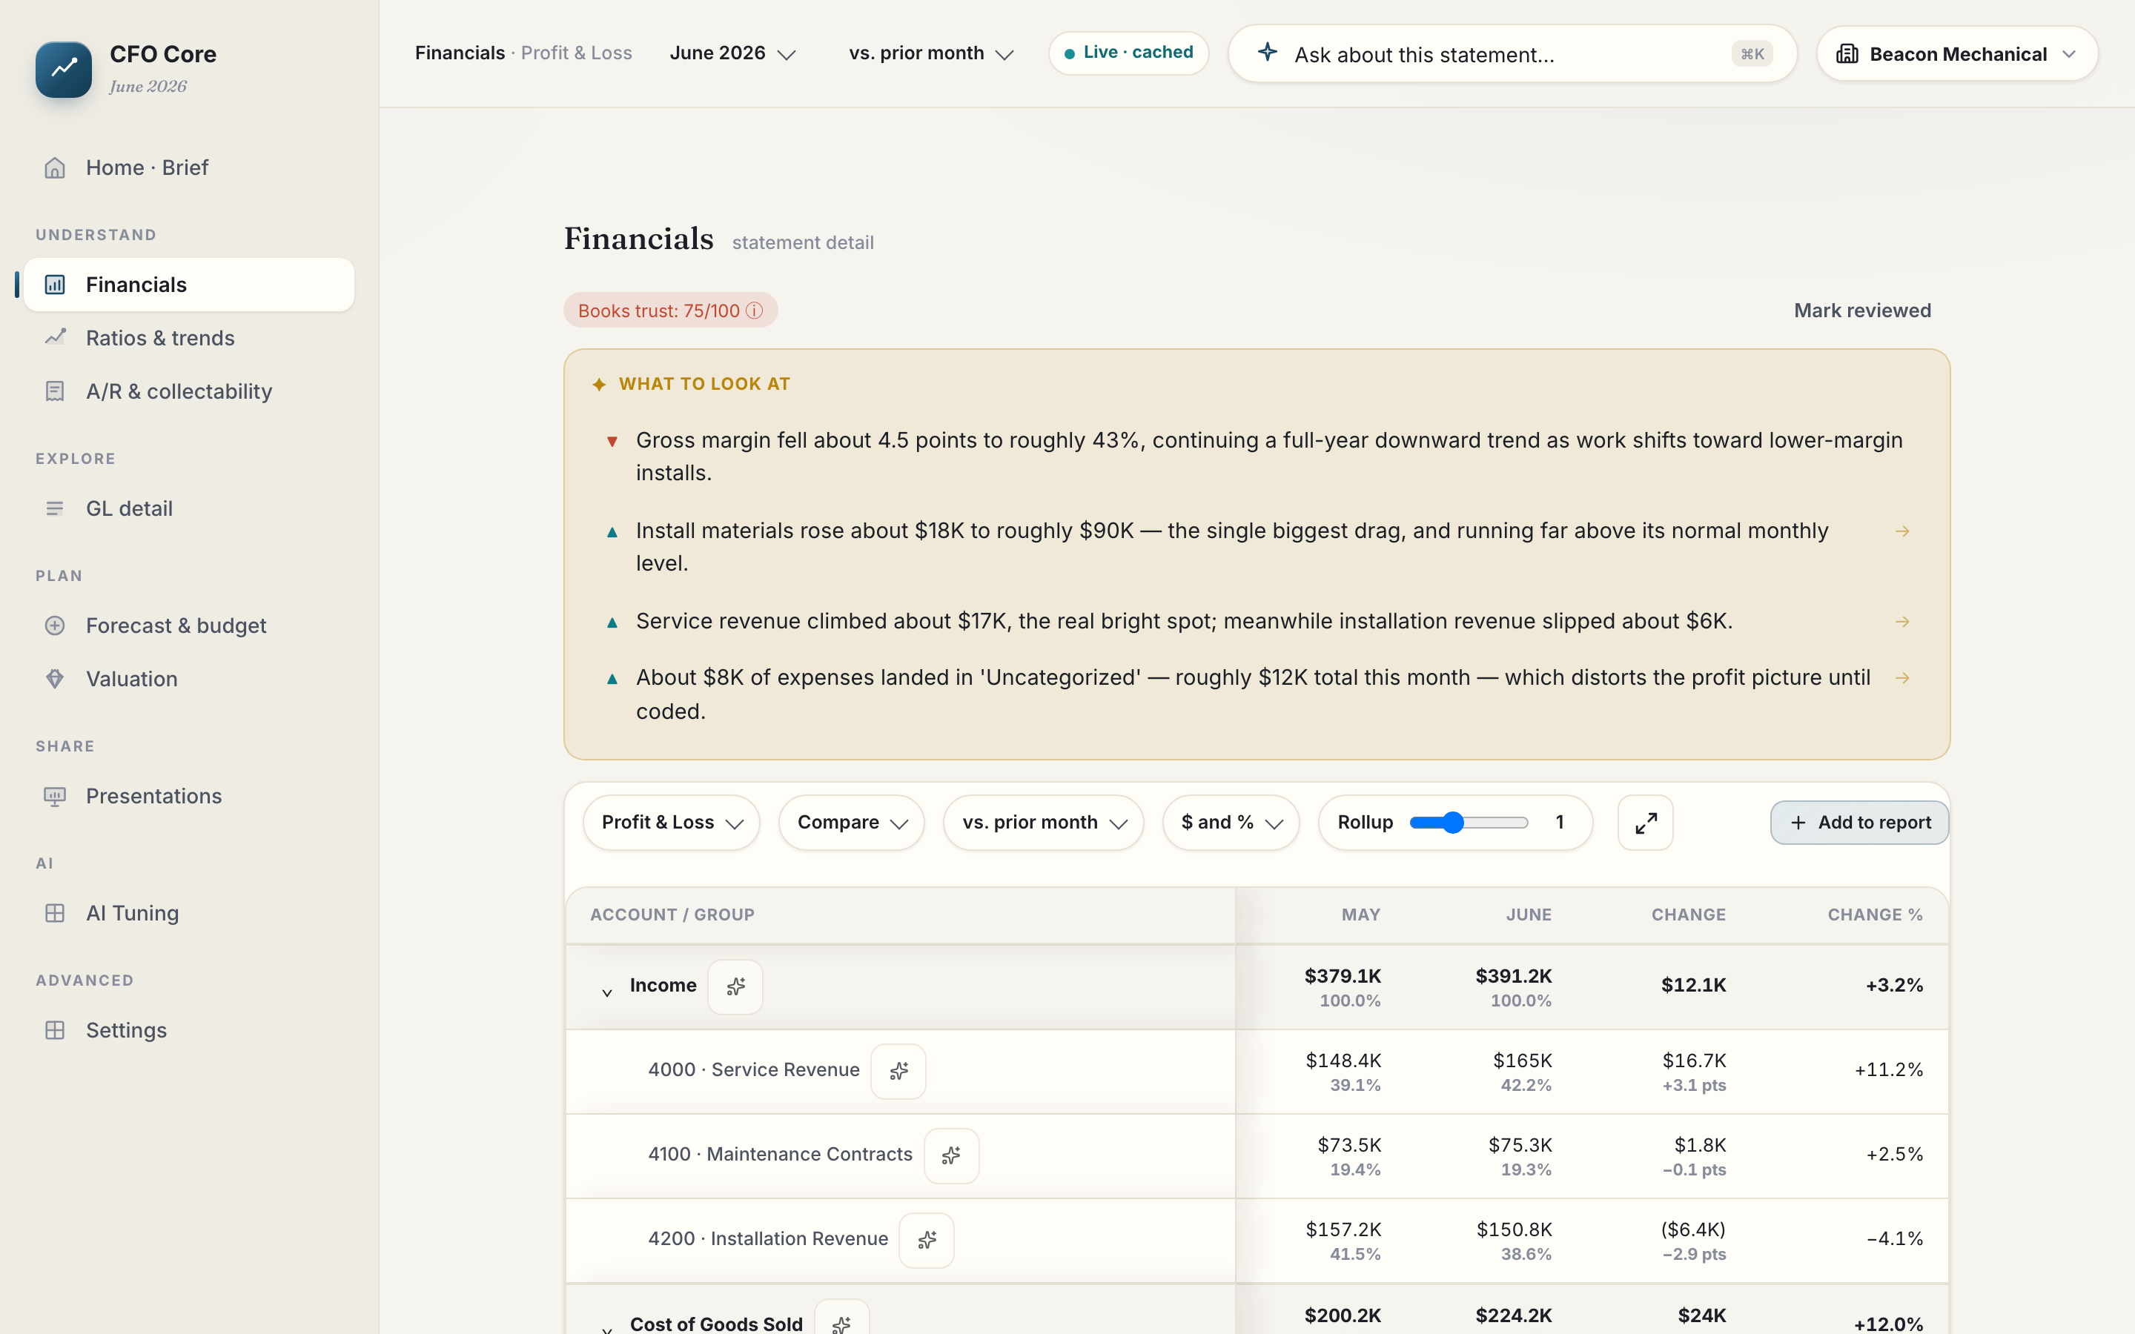Open the top bar vs. prior month dropdown
Viewport: 2135px width, 1334px height.
coord(931,54)
